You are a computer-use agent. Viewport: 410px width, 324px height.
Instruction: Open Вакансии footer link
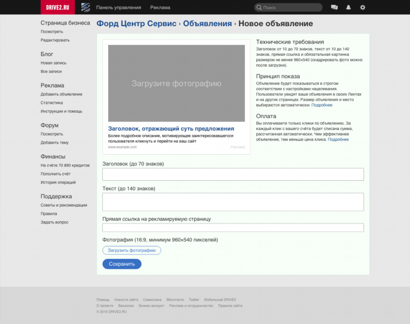coord(126,306)
